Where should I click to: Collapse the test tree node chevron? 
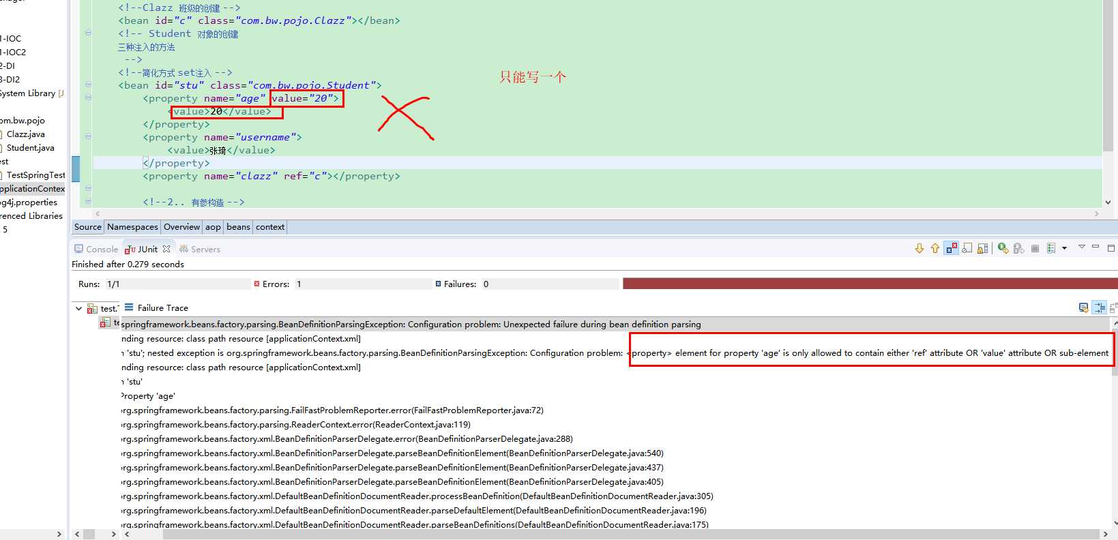78,309
